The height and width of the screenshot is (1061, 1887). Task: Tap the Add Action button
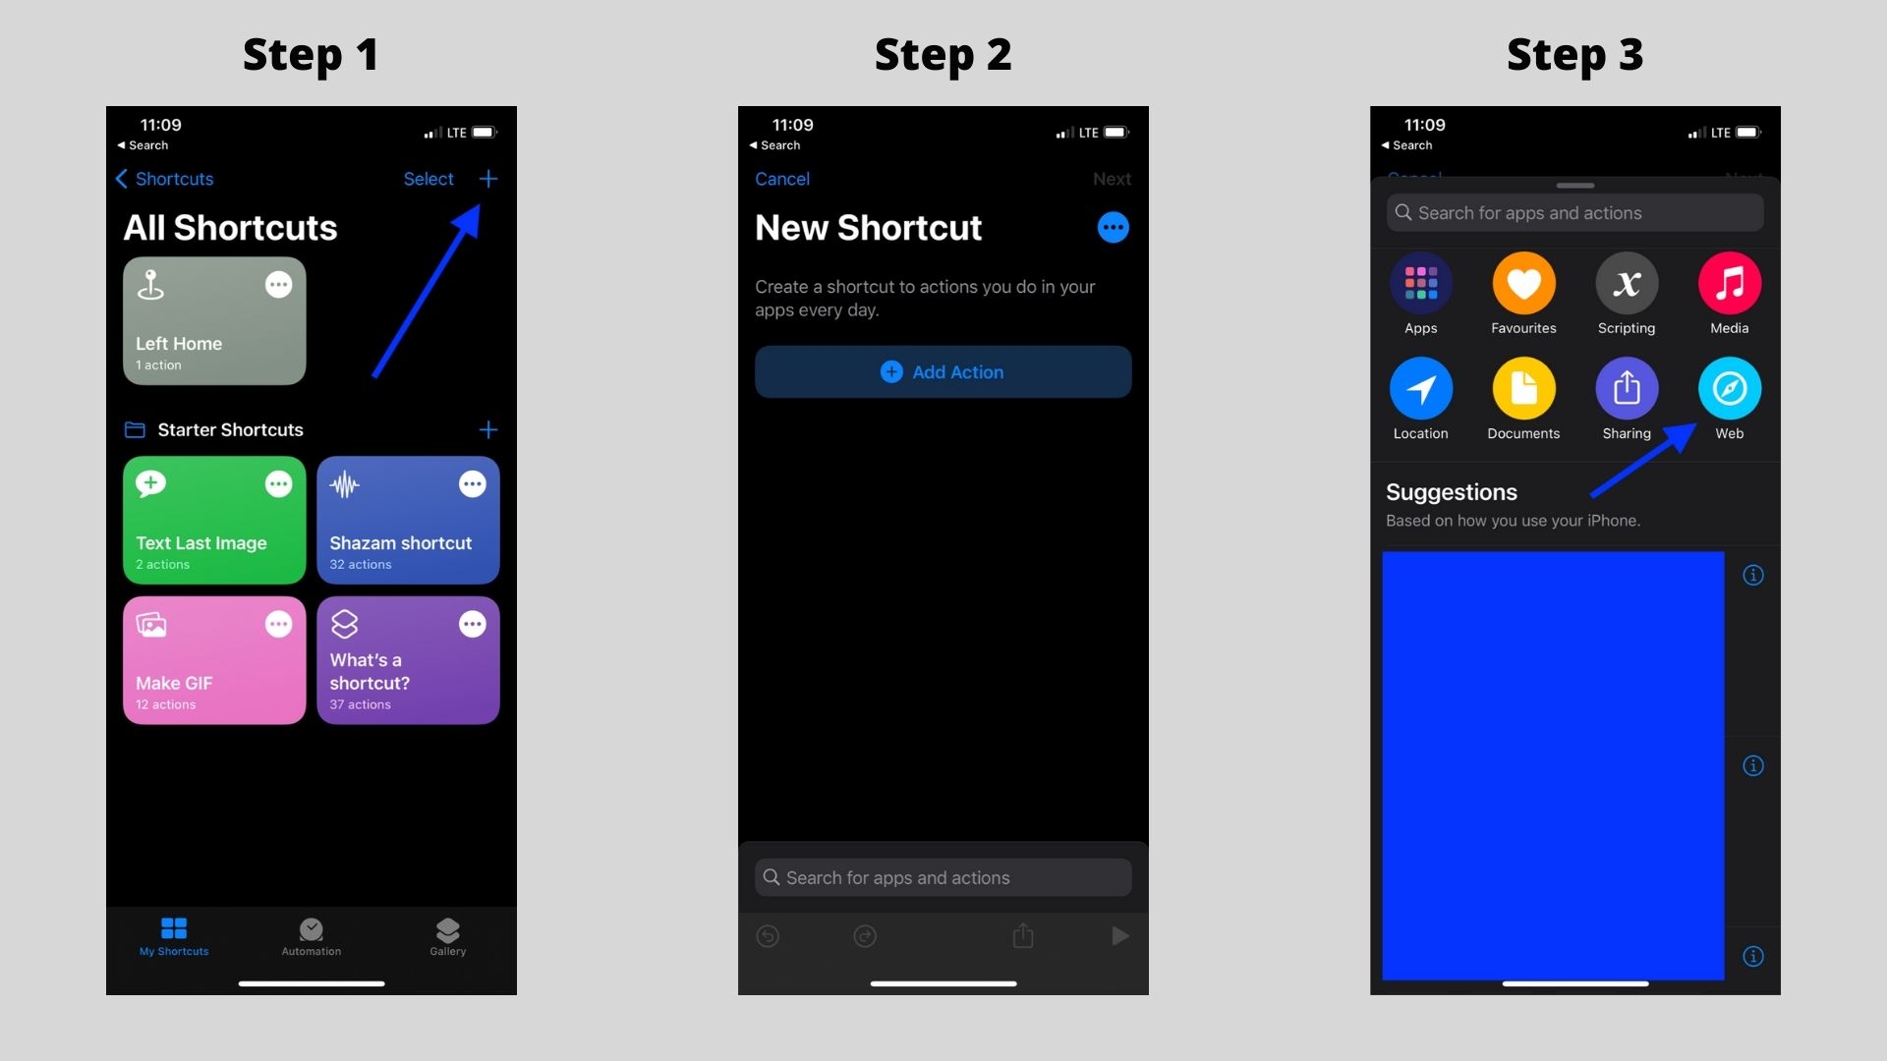click(x=943, y=371)
